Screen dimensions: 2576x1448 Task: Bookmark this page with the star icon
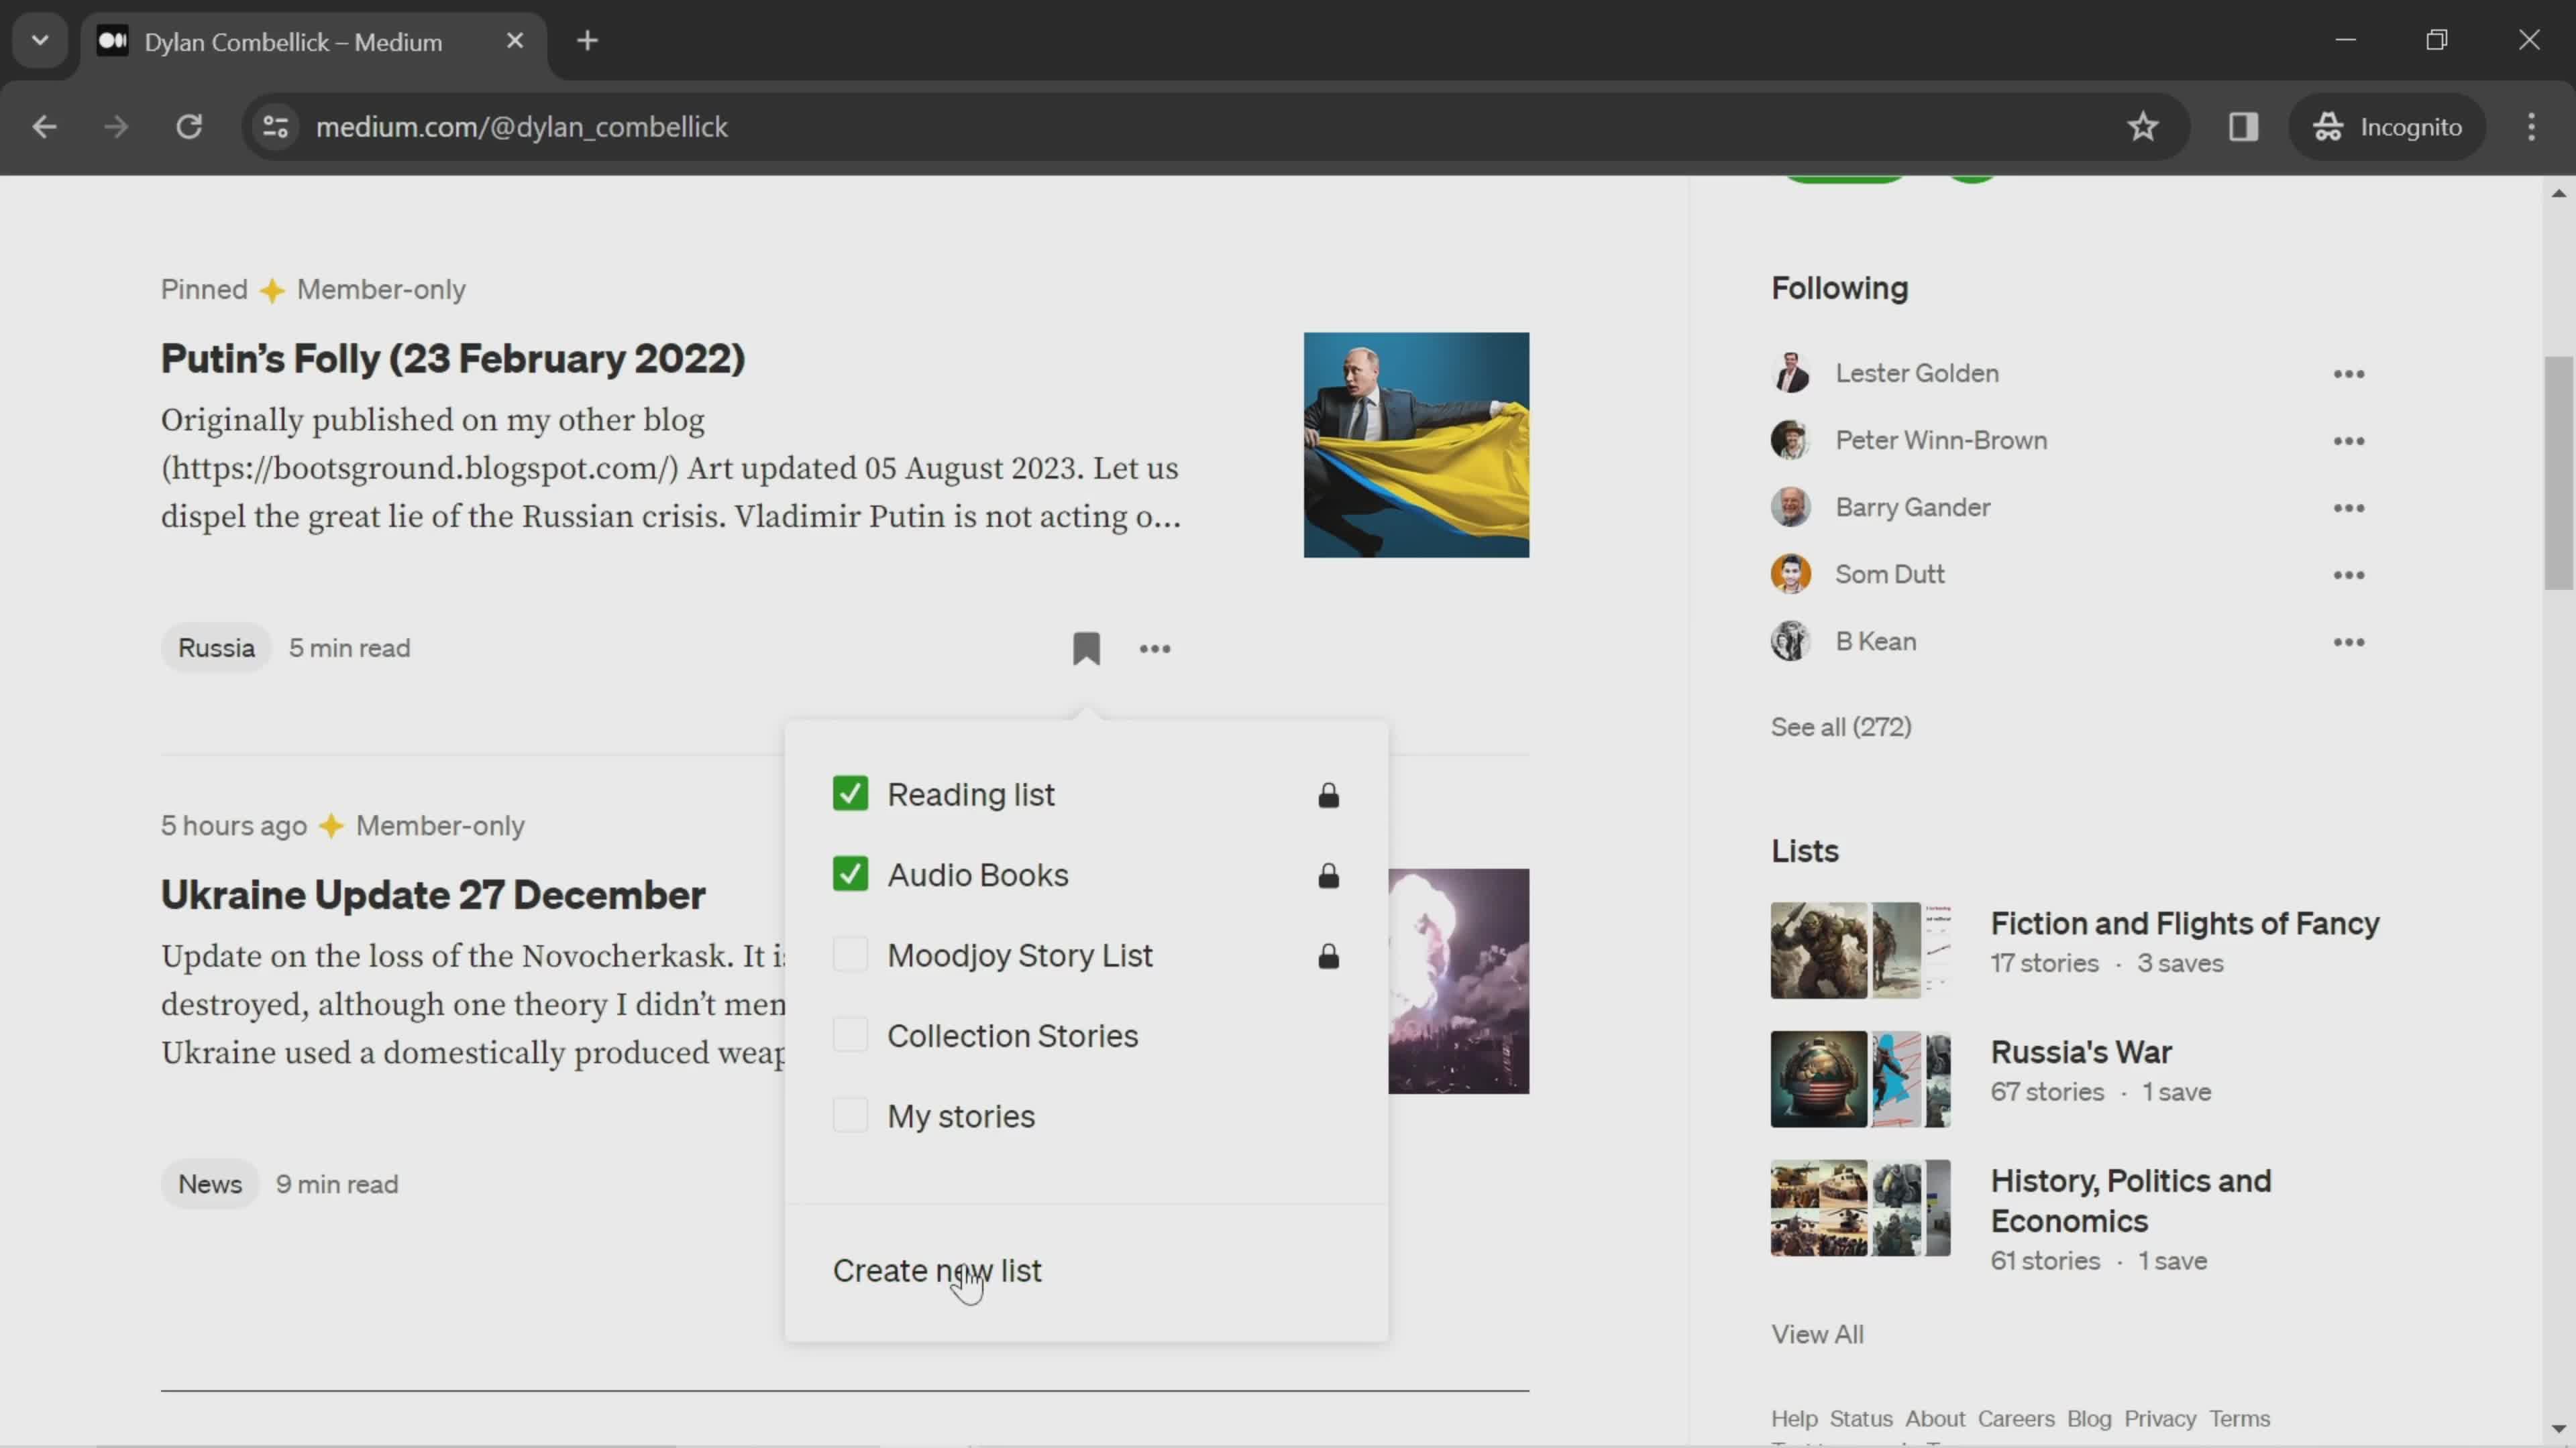point(2142,127)
